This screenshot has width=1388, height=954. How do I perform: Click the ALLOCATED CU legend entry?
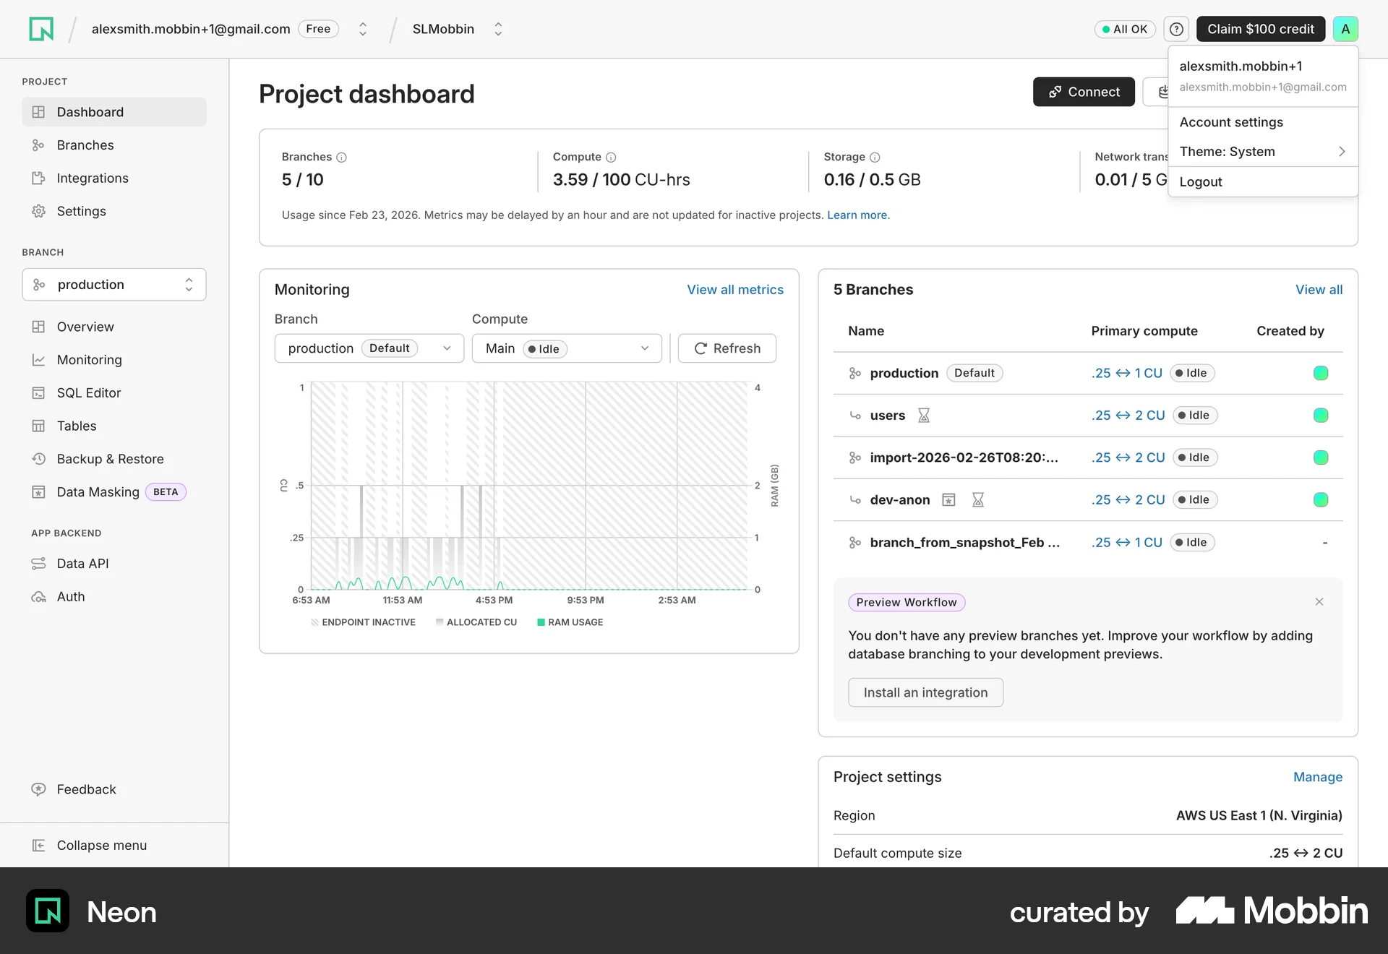click(476, 622)
